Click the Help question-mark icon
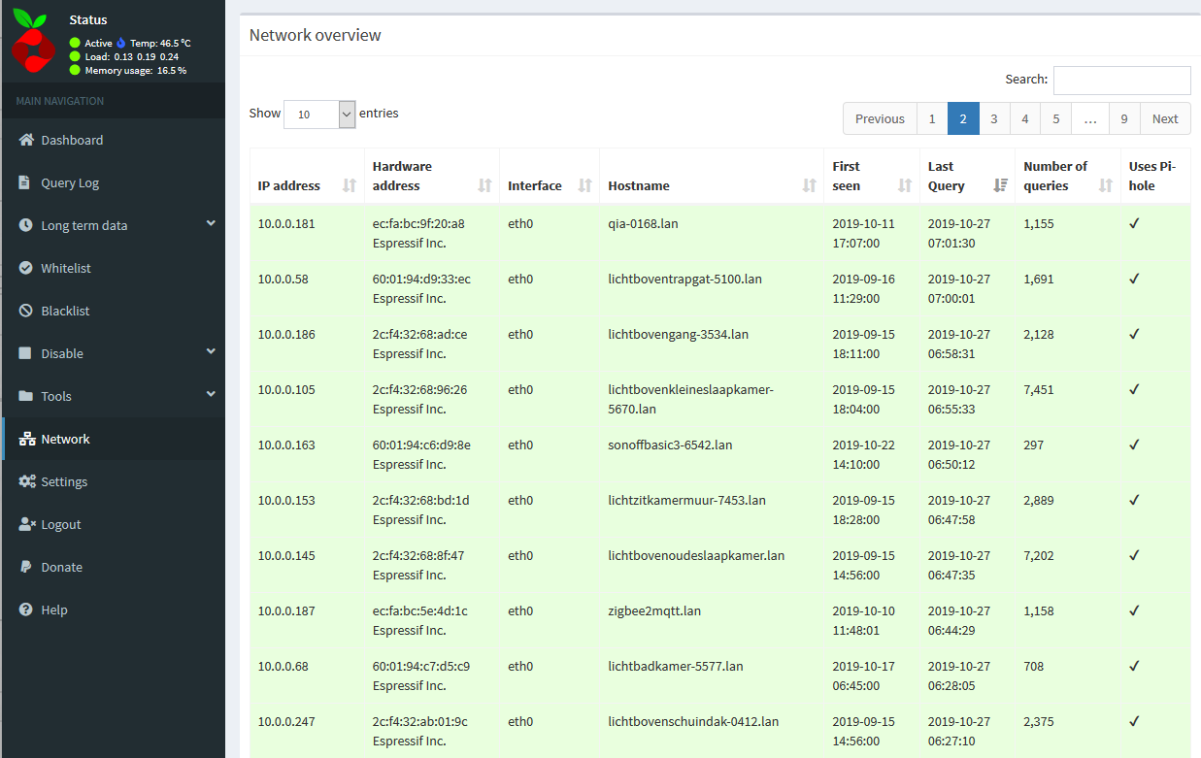Image resolution: width=1201 pixels, height=758 pixels. [25, 610]
